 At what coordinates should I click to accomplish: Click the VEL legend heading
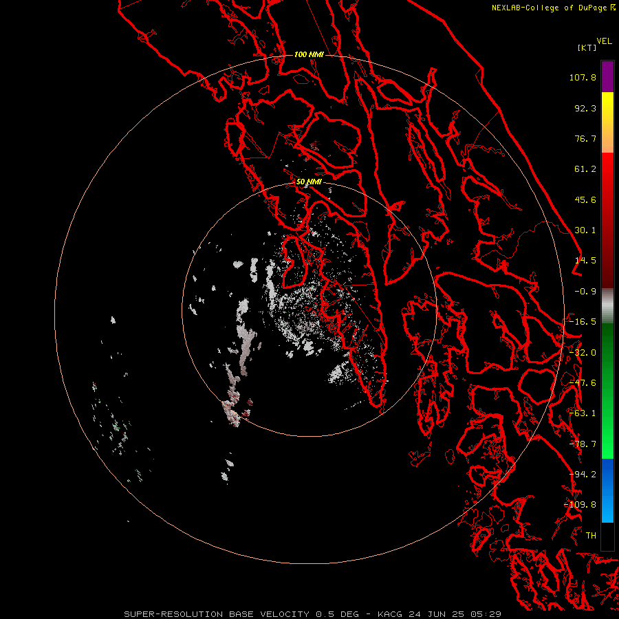[604, 41]
